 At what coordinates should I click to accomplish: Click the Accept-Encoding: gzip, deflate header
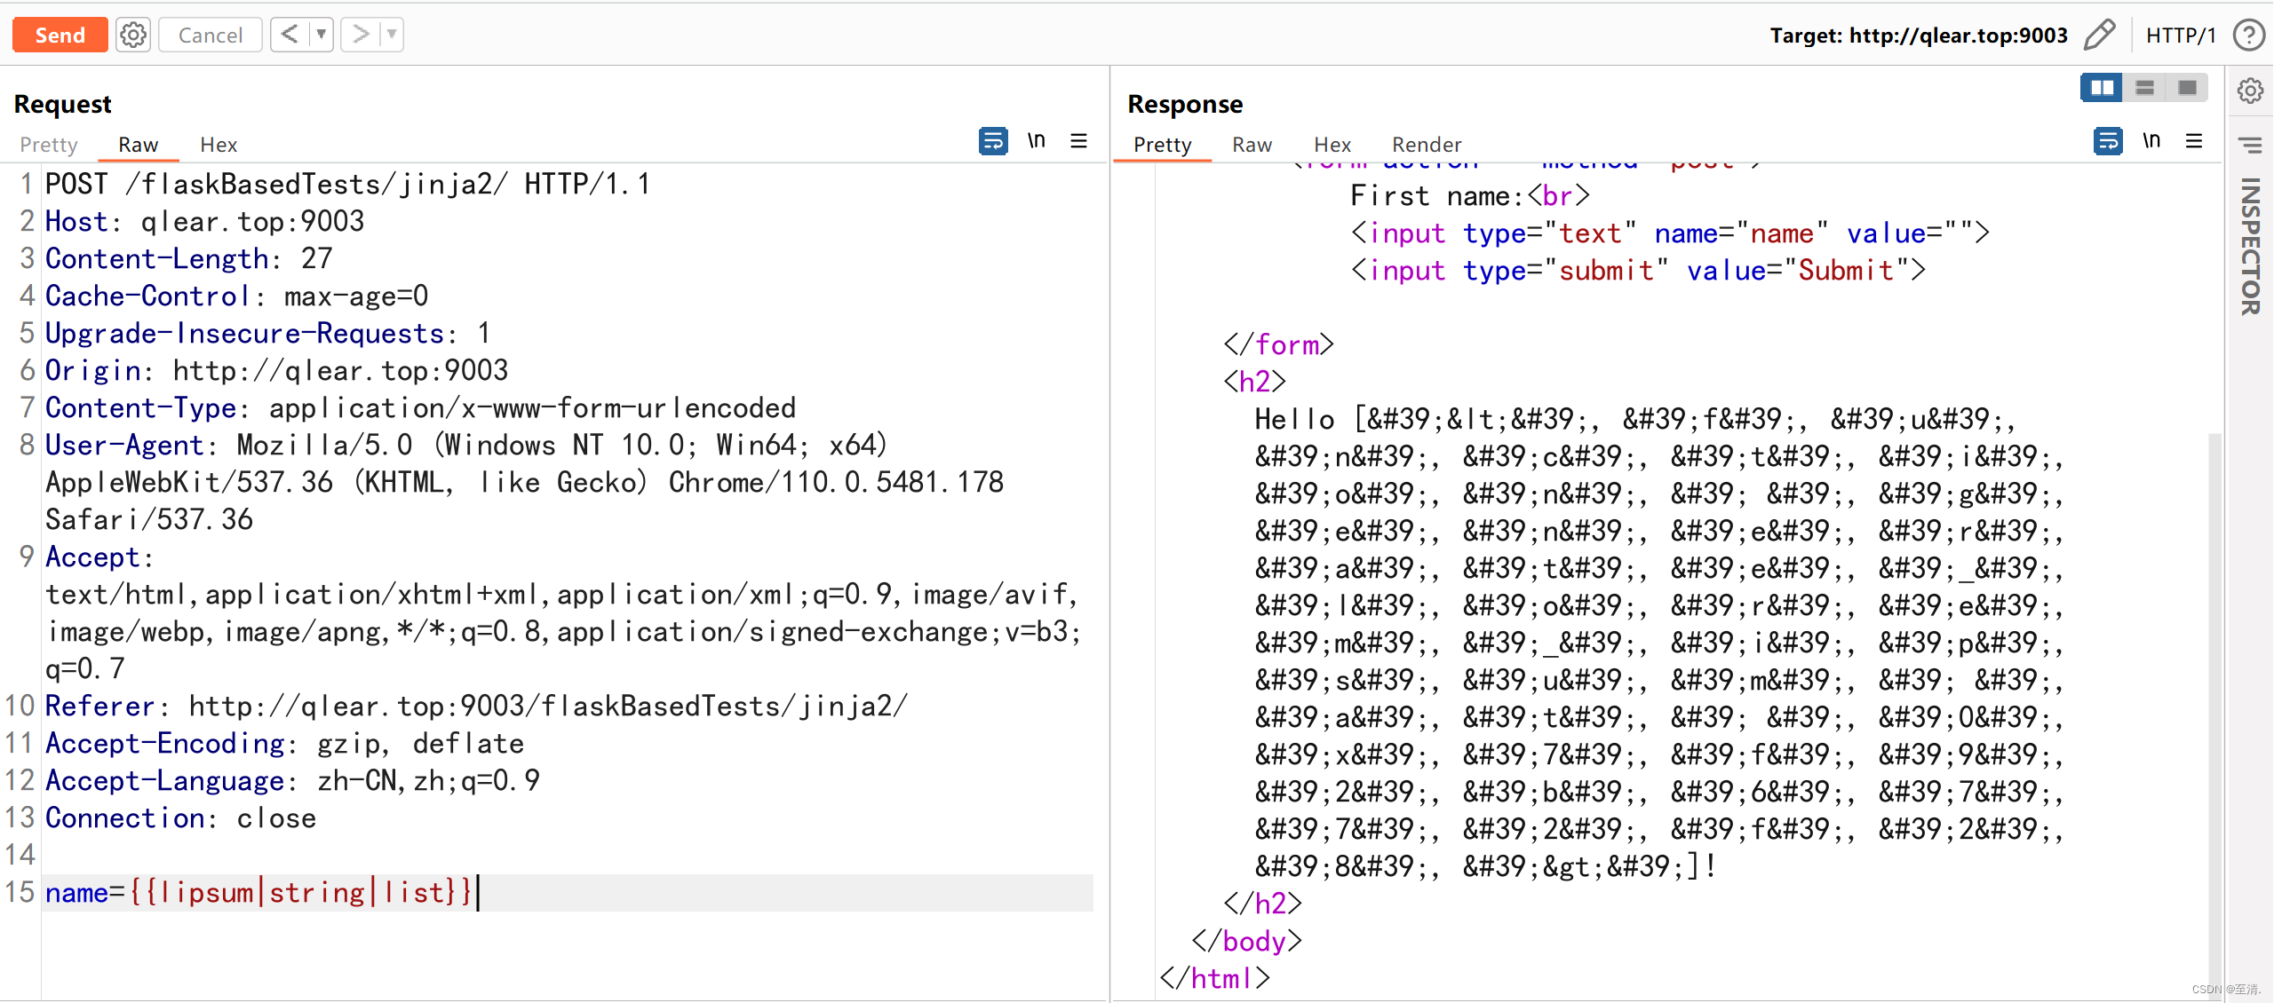(x=285, y=743)
